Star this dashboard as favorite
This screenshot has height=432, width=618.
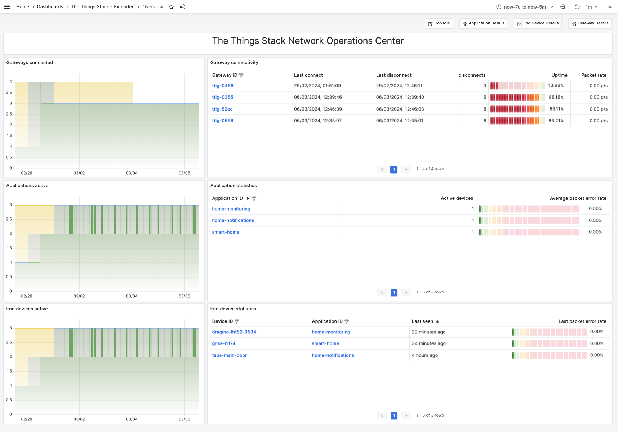point(171,7)
